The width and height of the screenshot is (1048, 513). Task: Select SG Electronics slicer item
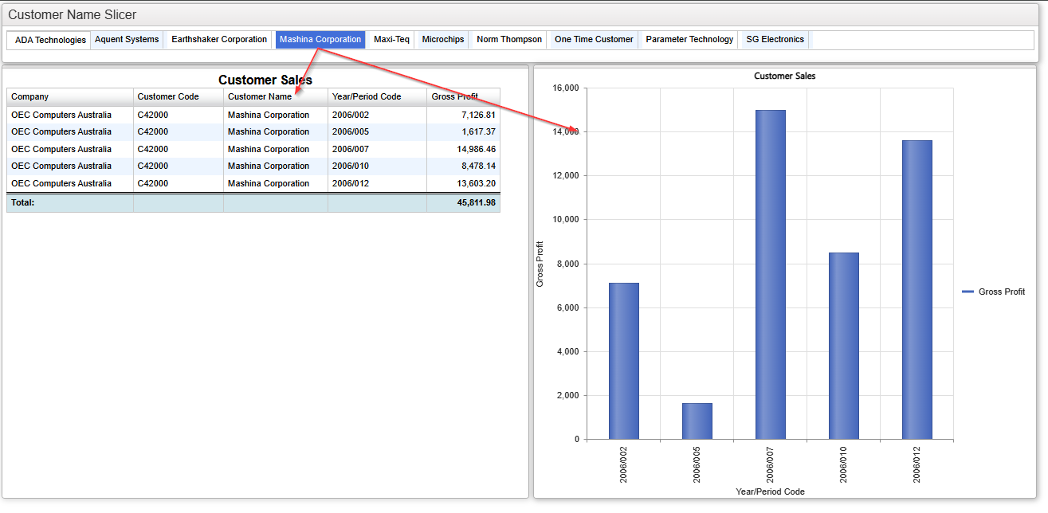tap(775, 39)
